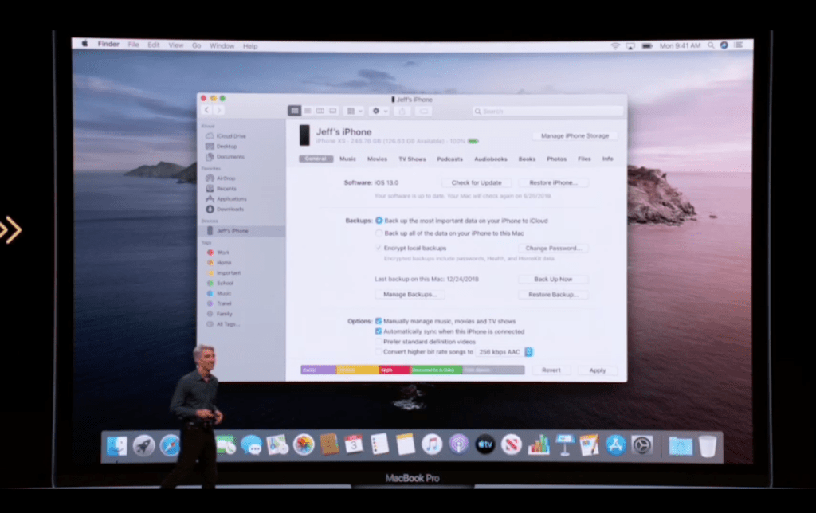
Task: Click the Finder Search field
Action: (x=547, y=111)
